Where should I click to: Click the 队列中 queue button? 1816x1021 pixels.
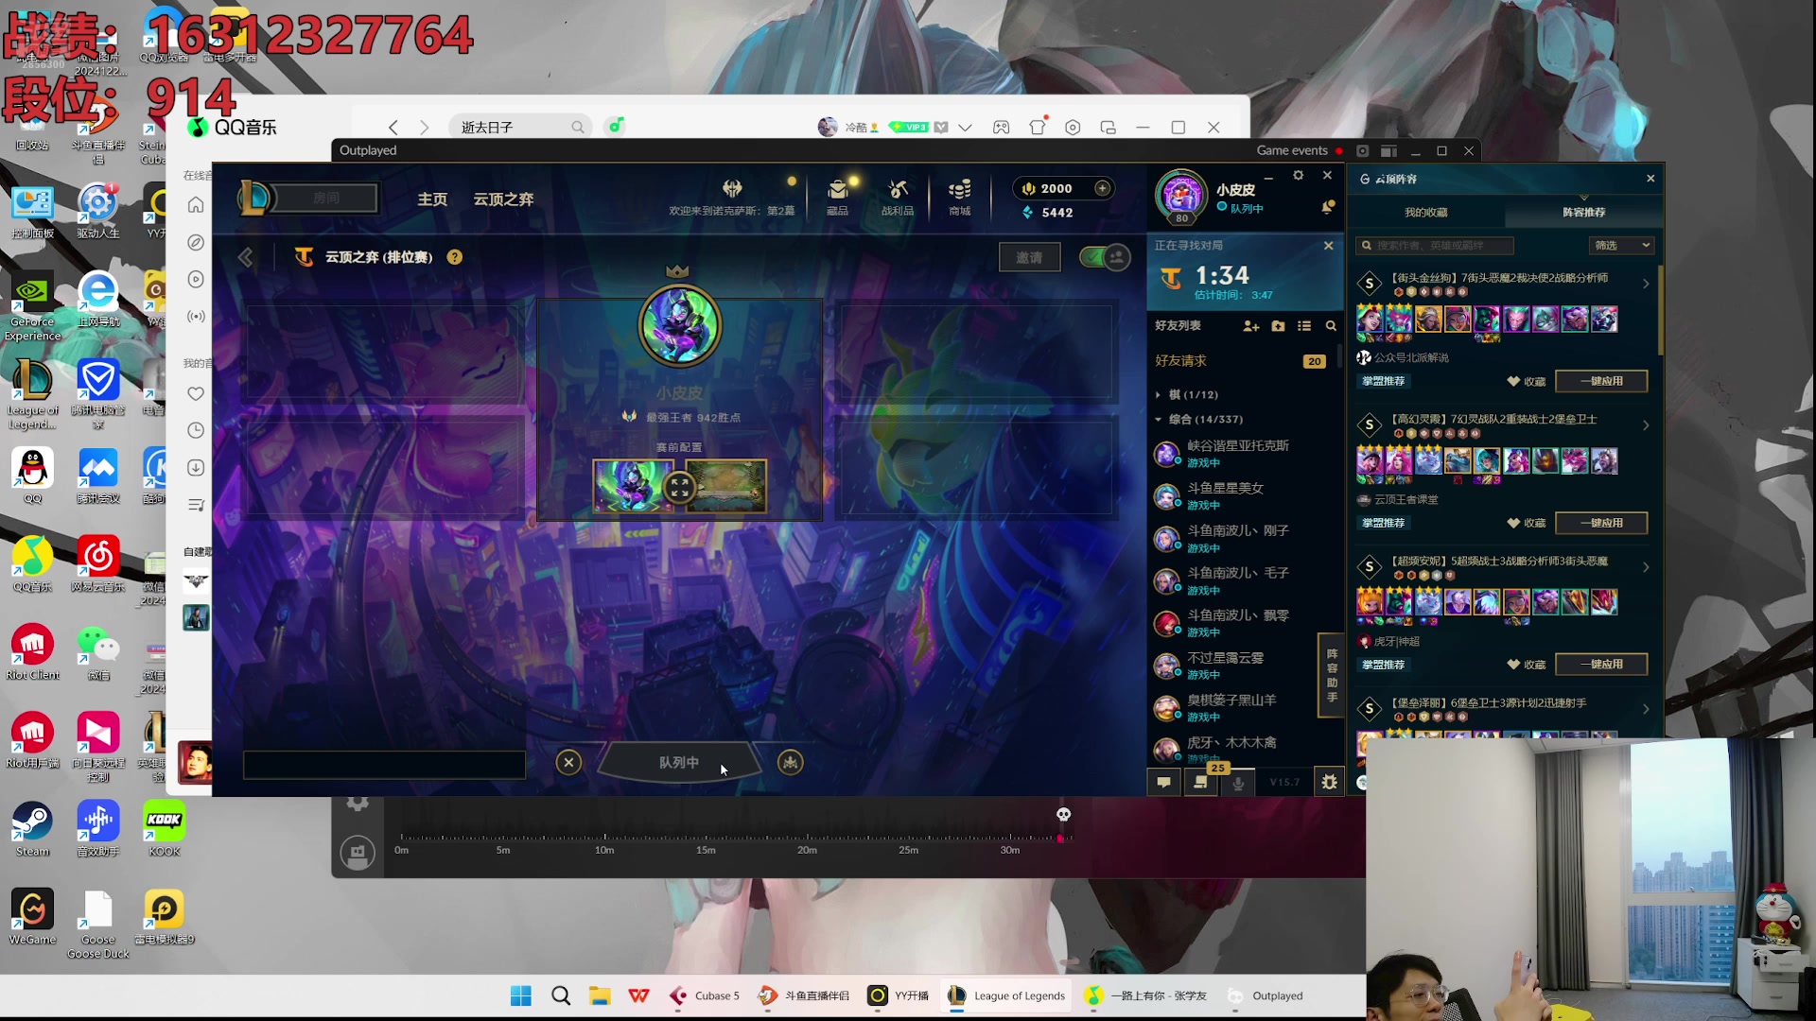point(679,762)
